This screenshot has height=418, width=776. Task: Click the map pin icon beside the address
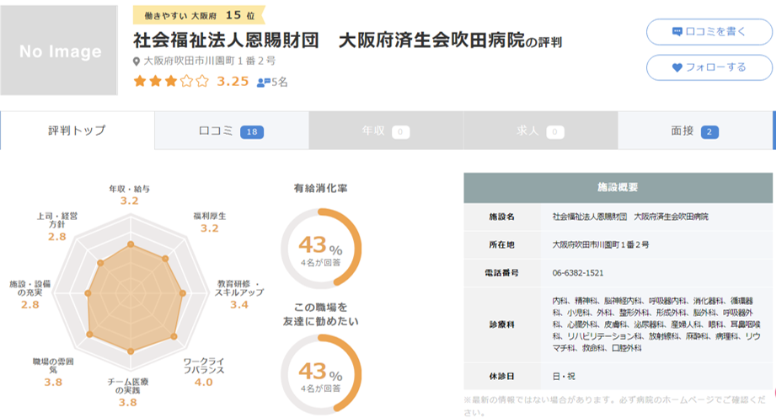pos(137,62)
